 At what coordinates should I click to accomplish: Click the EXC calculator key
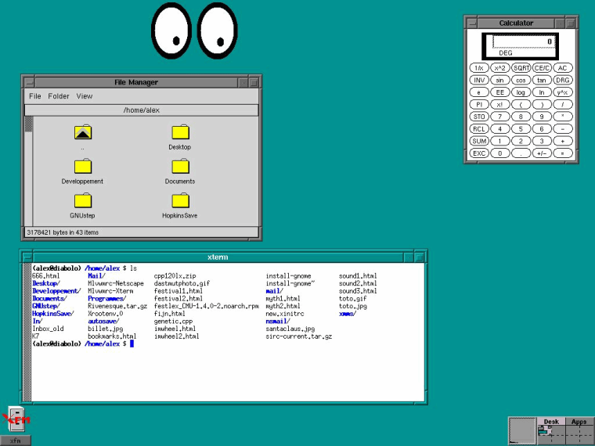479,153
